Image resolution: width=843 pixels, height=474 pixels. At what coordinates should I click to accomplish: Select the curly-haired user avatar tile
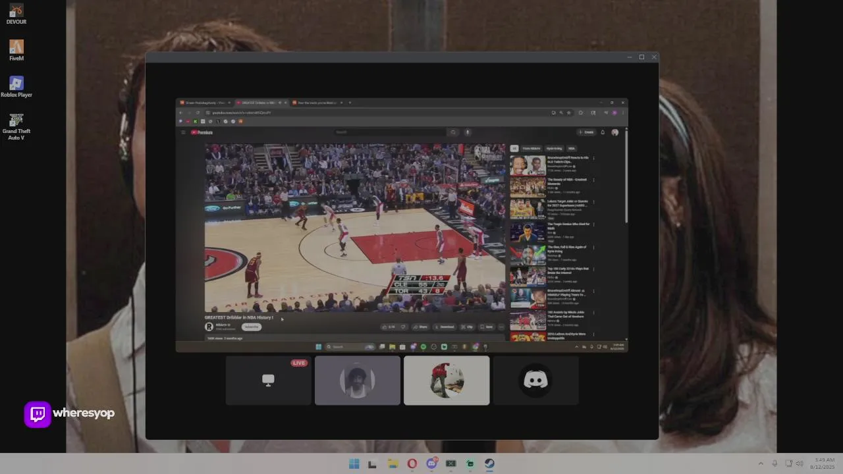click(357, 381)
